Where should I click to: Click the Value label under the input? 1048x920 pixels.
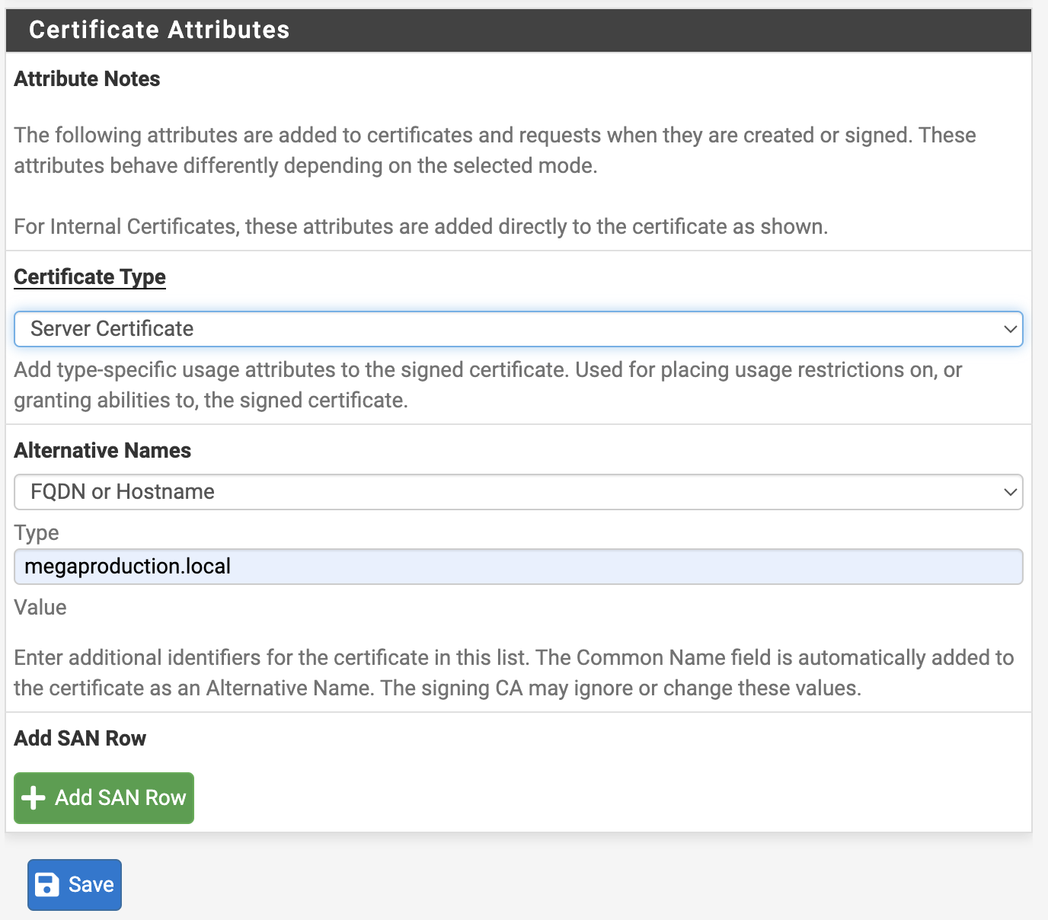tap(40, 608)
